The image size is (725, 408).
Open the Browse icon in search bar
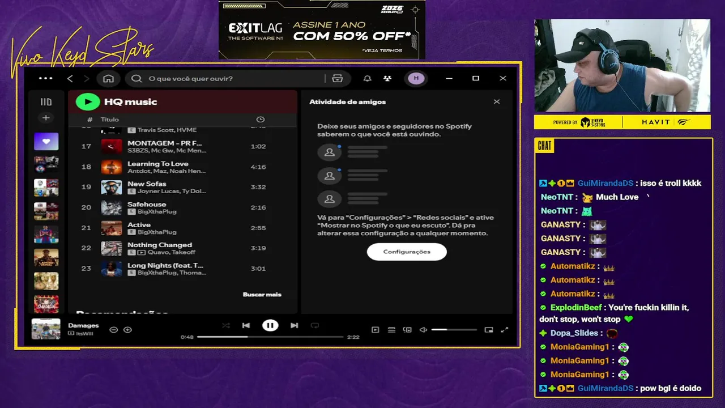338,78
